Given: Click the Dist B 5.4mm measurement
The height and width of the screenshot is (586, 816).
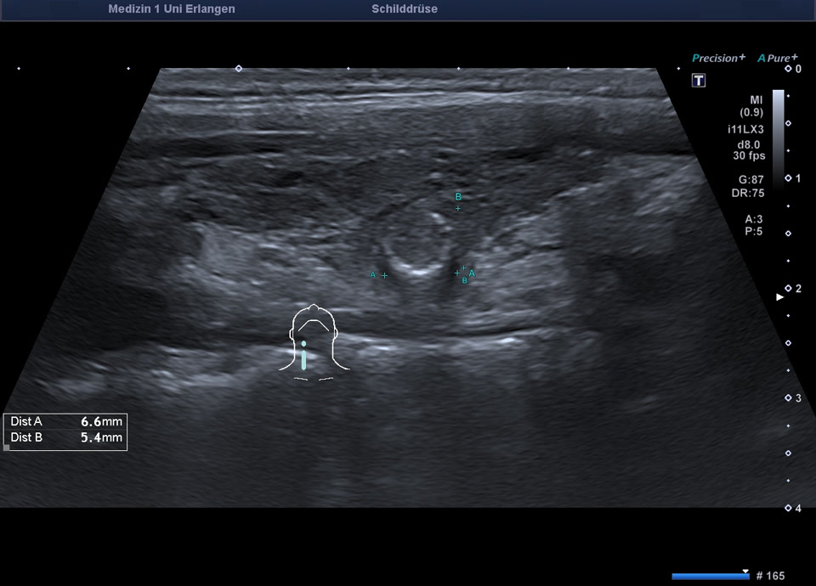Looking at the screenshot, I should (x=66, y=438).
